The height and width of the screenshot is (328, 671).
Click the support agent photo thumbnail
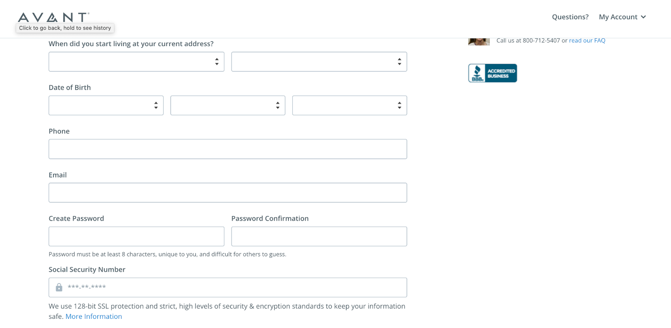pos(479,41)
